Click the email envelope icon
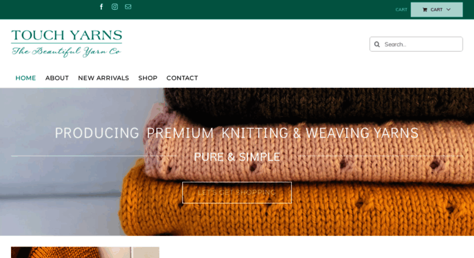This screenshot has height=258, width=474. click(x=128, y=7)
